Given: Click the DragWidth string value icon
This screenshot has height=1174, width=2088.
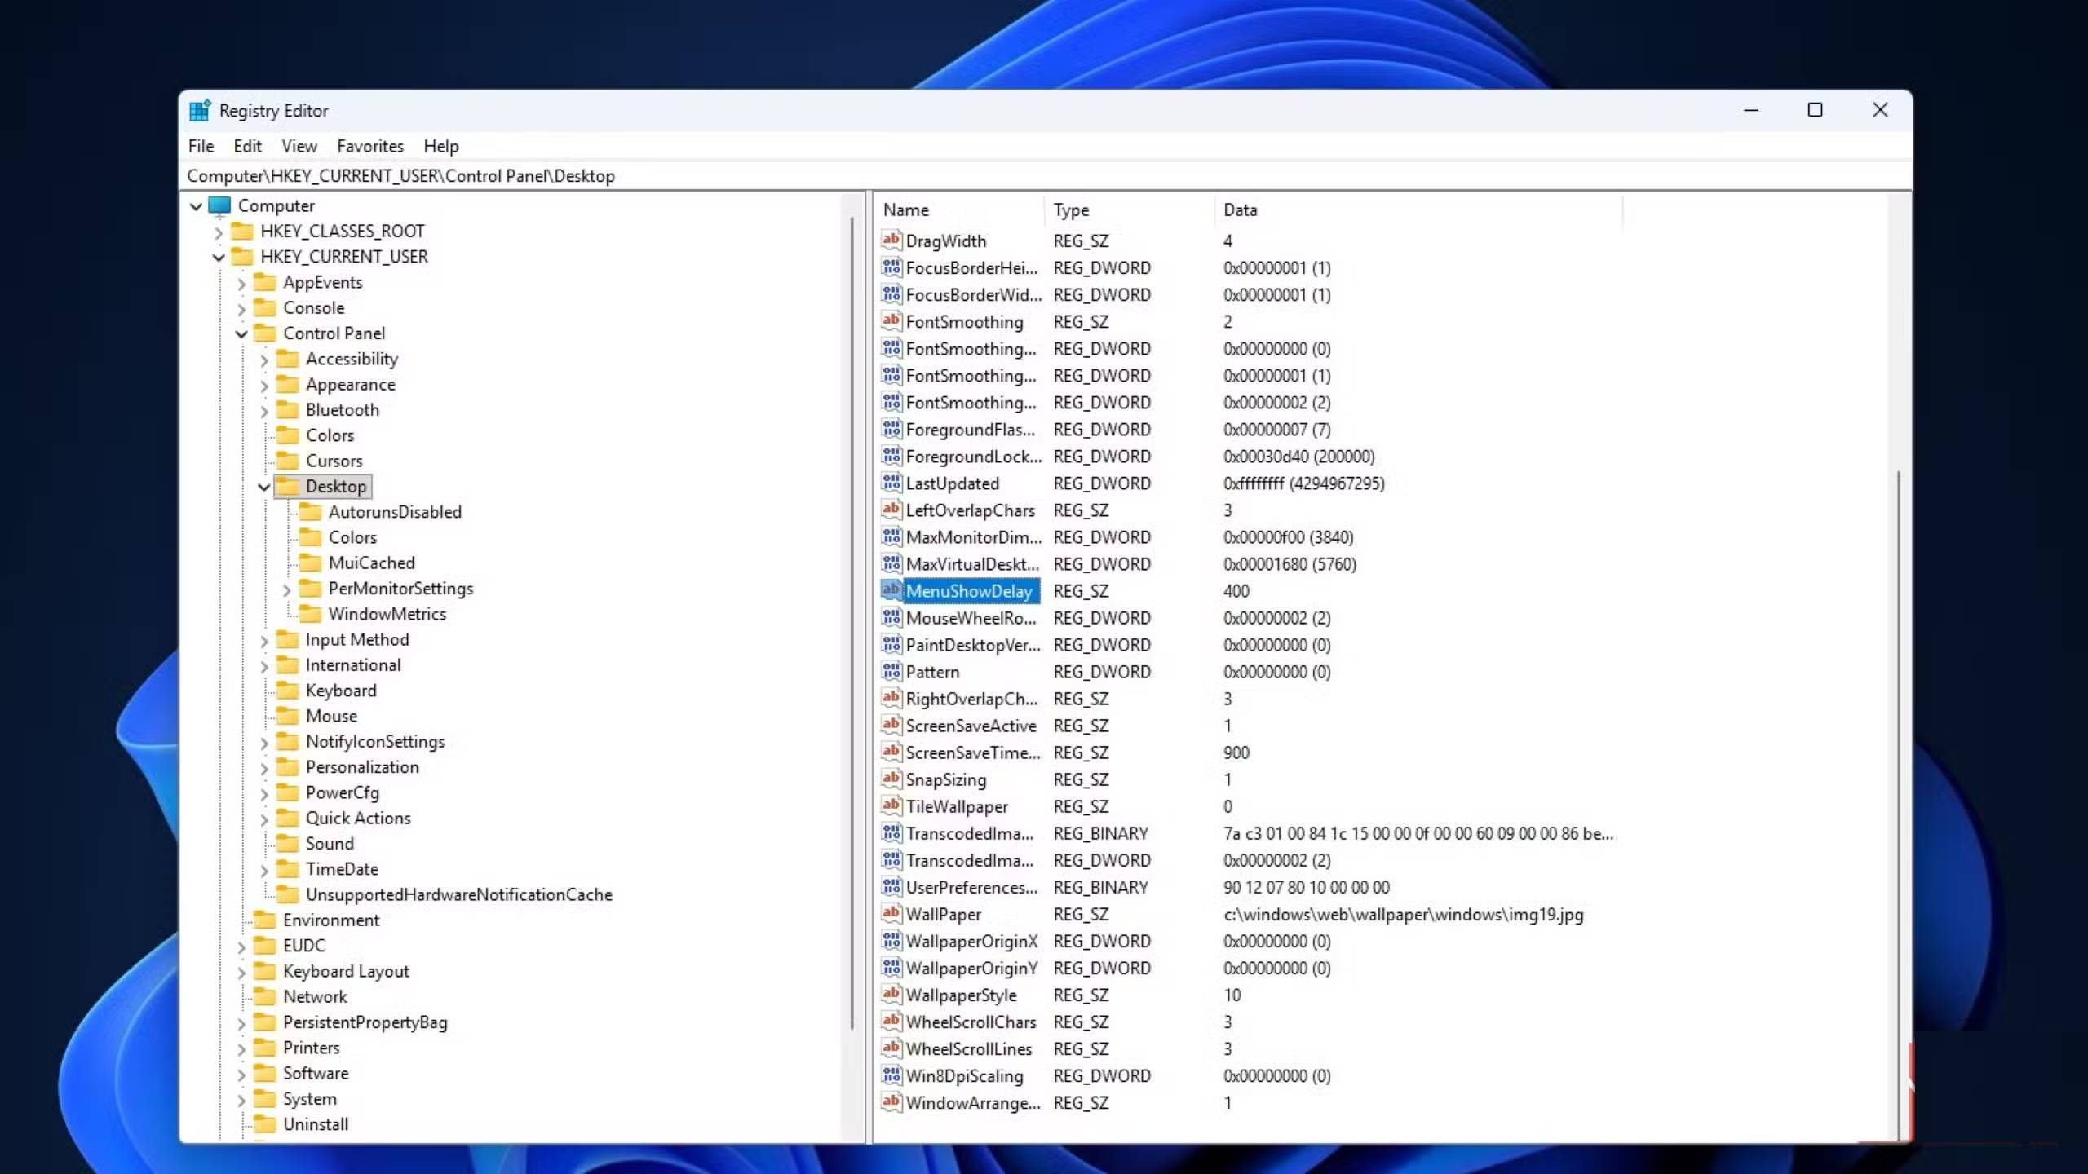Looking at the screenshot, I should (x=891, y=241).
